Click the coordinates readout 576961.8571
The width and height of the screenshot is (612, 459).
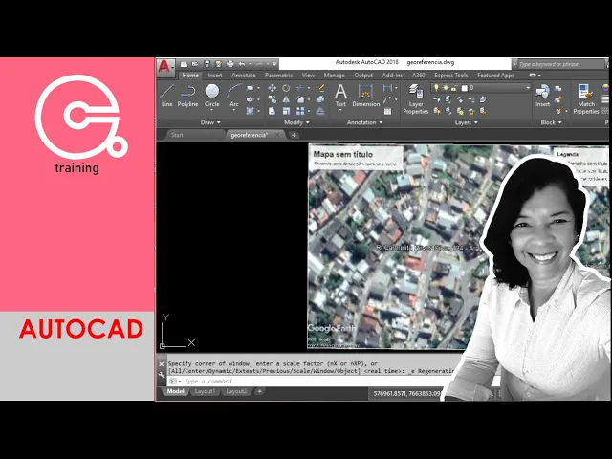tap(406, 393)
